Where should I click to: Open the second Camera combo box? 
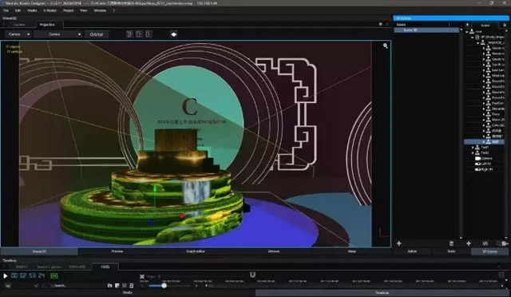coord(58,34)
